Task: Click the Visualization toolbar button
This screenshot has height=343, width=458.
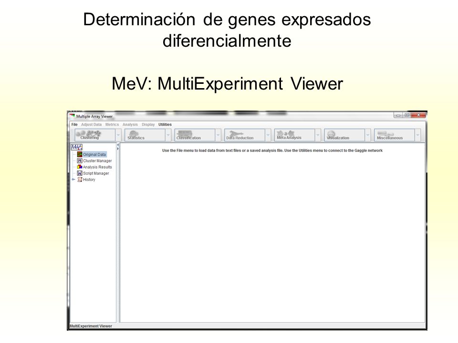Action: 344,135
